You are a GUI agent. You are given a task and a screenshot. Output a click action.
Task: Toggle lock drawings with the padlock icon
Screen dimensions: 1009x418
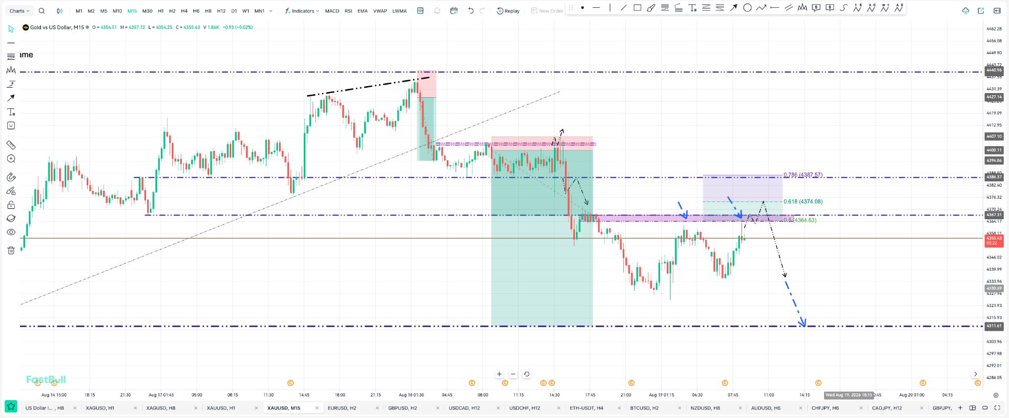point(11,205)
